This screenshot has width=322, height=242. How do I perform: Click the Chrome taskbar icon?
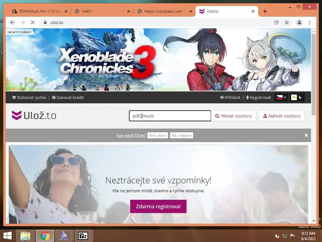[x=45, y=236]
